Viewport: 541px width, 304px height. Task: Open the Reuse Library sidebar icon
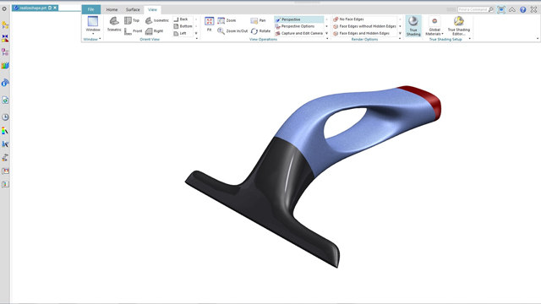[x=5, y=66]
